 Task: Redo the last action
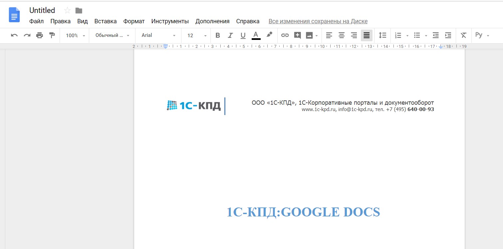coord(27,35)
